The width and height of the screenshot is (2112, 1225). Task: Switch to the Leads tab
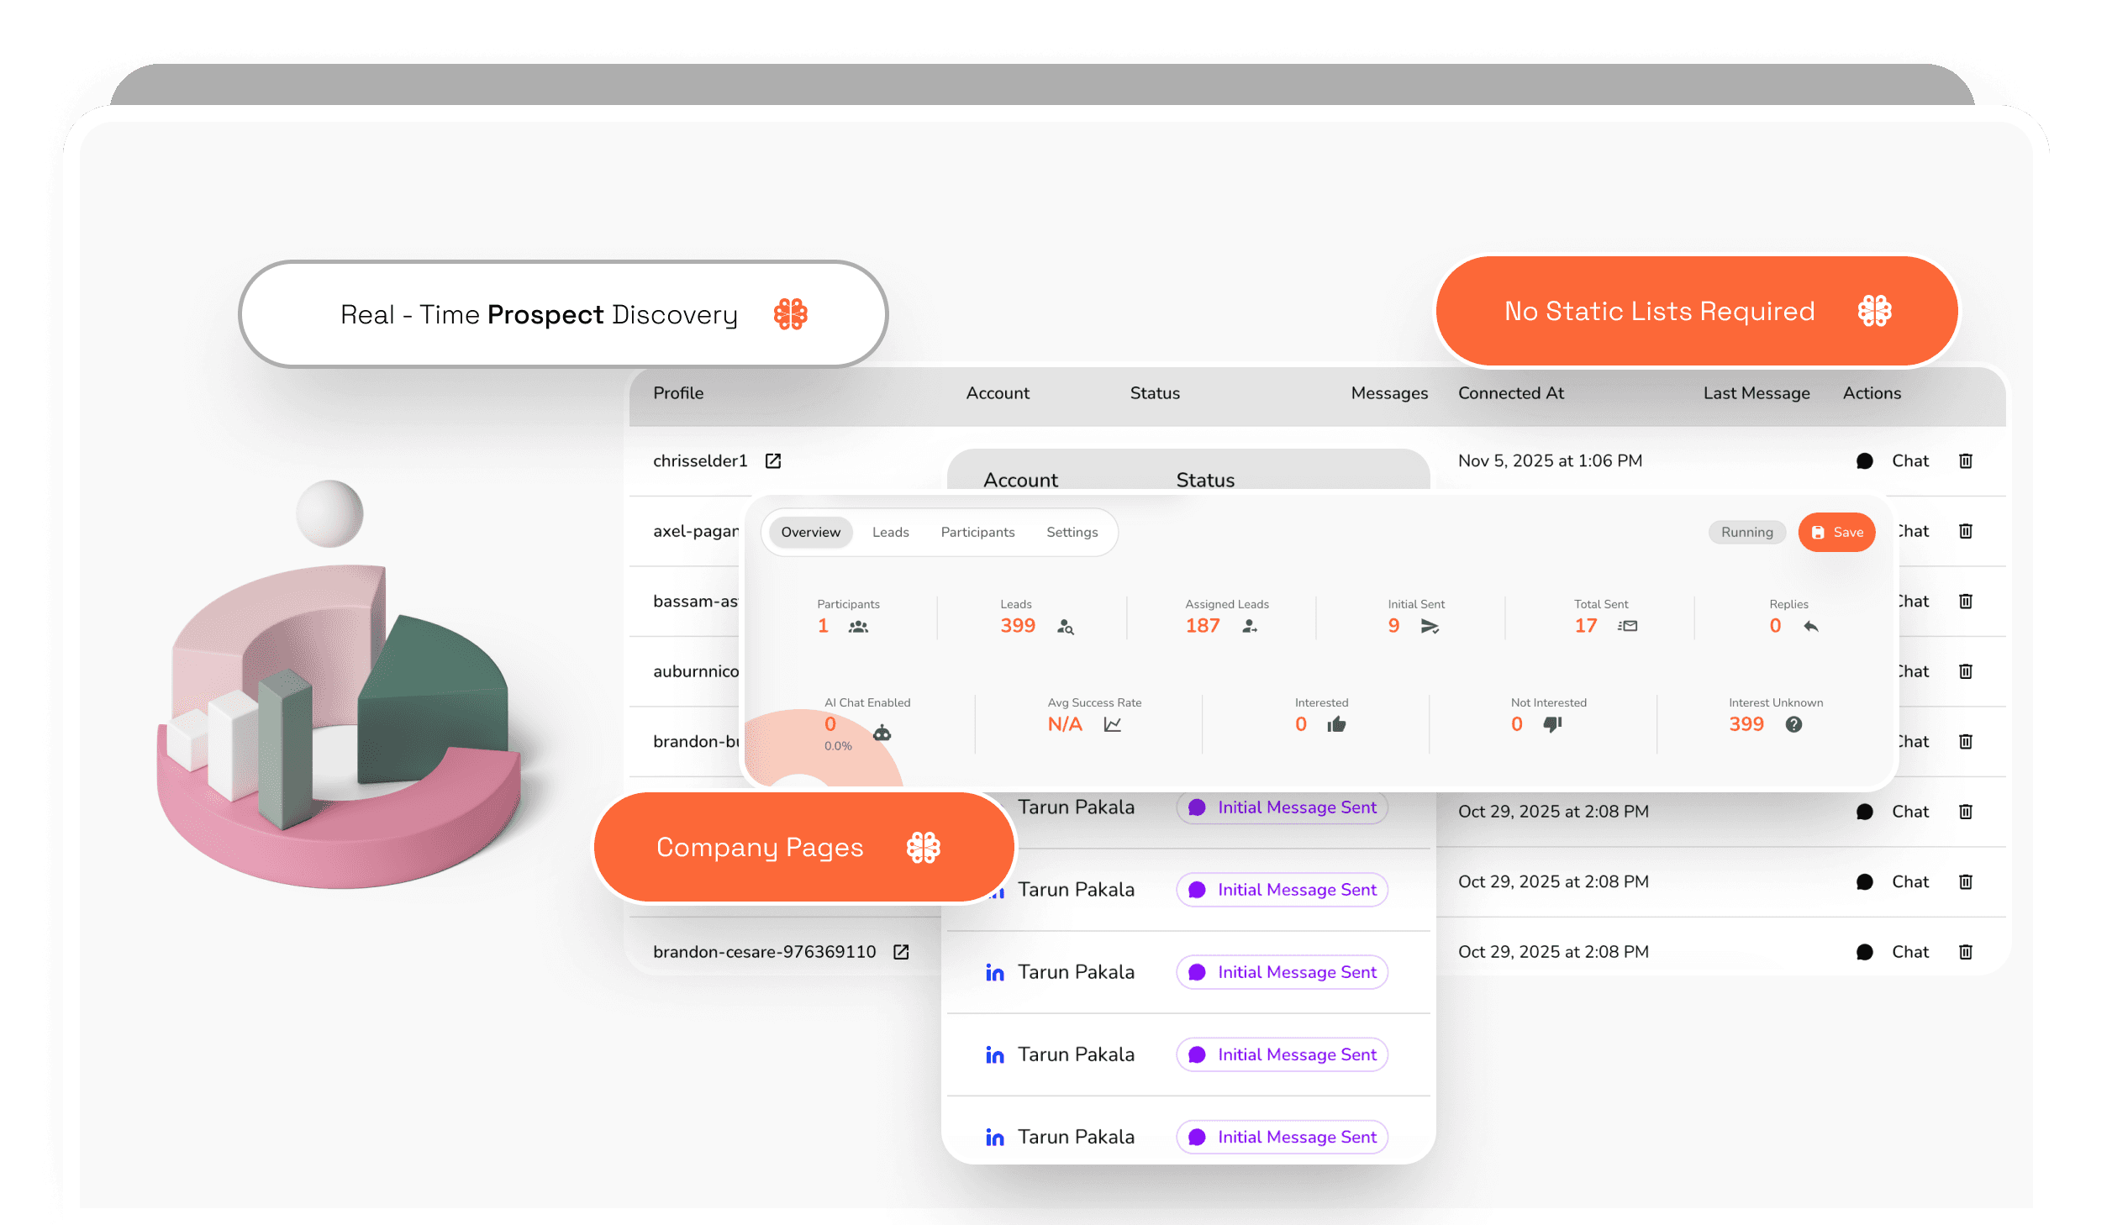pyautogui.click(x=890, y=532)
